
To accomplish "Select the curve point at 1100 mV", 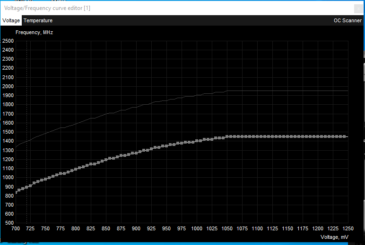I will pos(257,136).
